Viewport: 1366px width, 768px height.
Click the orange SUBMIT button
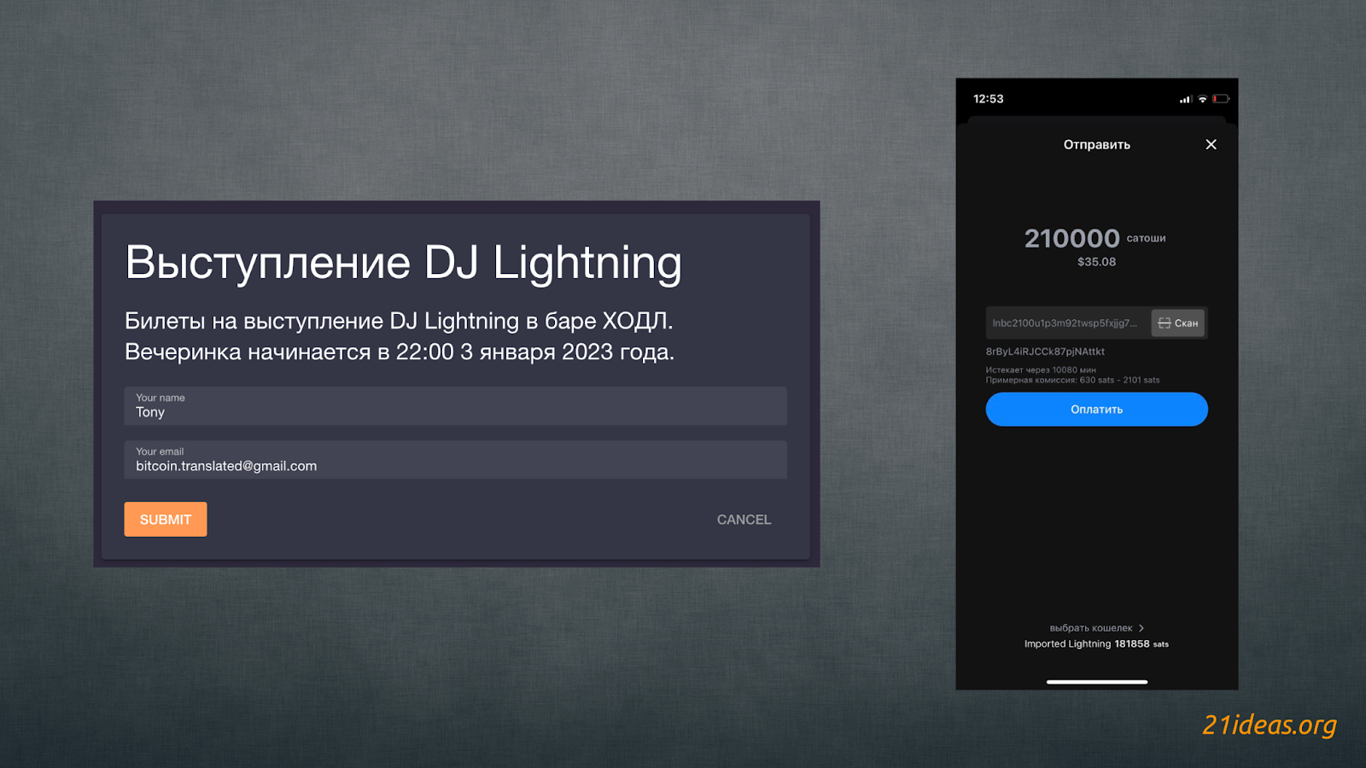coord(165,519)
